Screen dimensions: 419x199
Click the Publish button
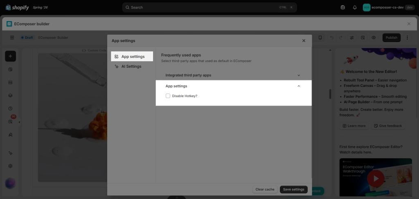point(392,38)
